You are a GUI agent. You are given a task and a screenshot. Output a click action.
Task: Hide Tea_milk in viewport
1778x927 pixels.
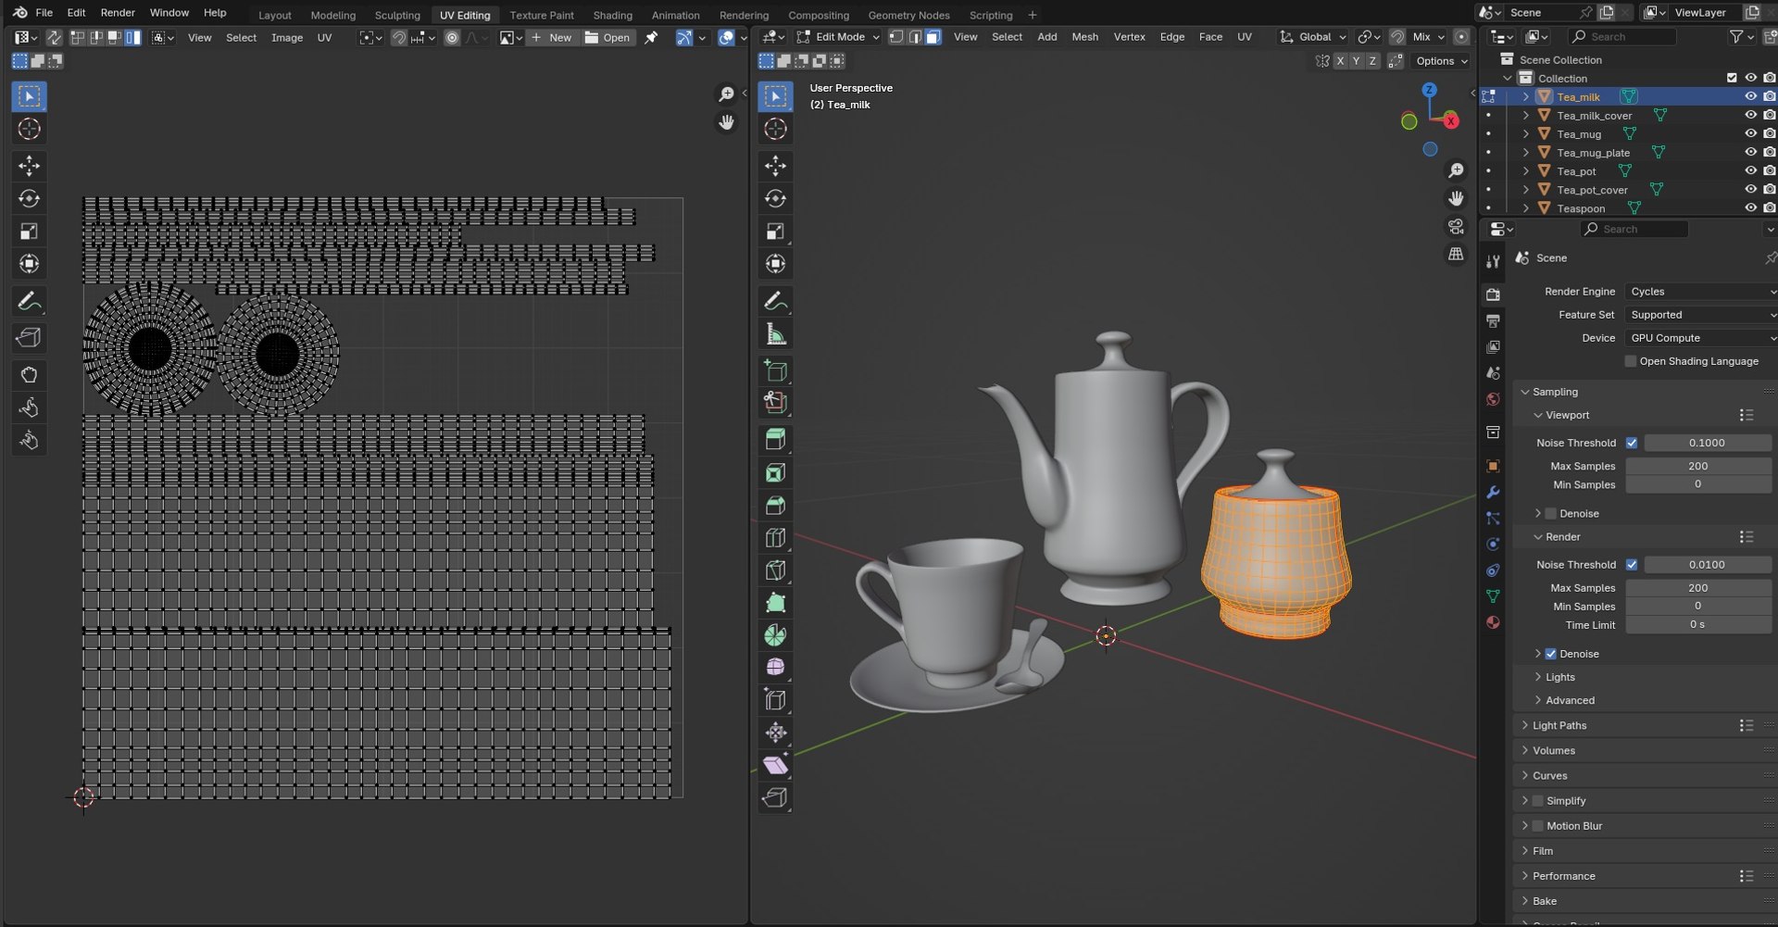coord(1750,97)
